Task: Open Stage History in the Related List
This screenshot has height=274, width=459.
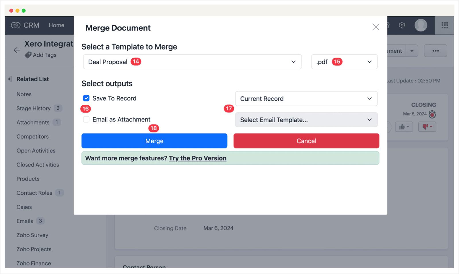Action: (34, 108)
